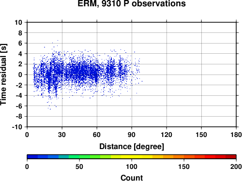Click the colorbar tick label 200

coord(236,166)
